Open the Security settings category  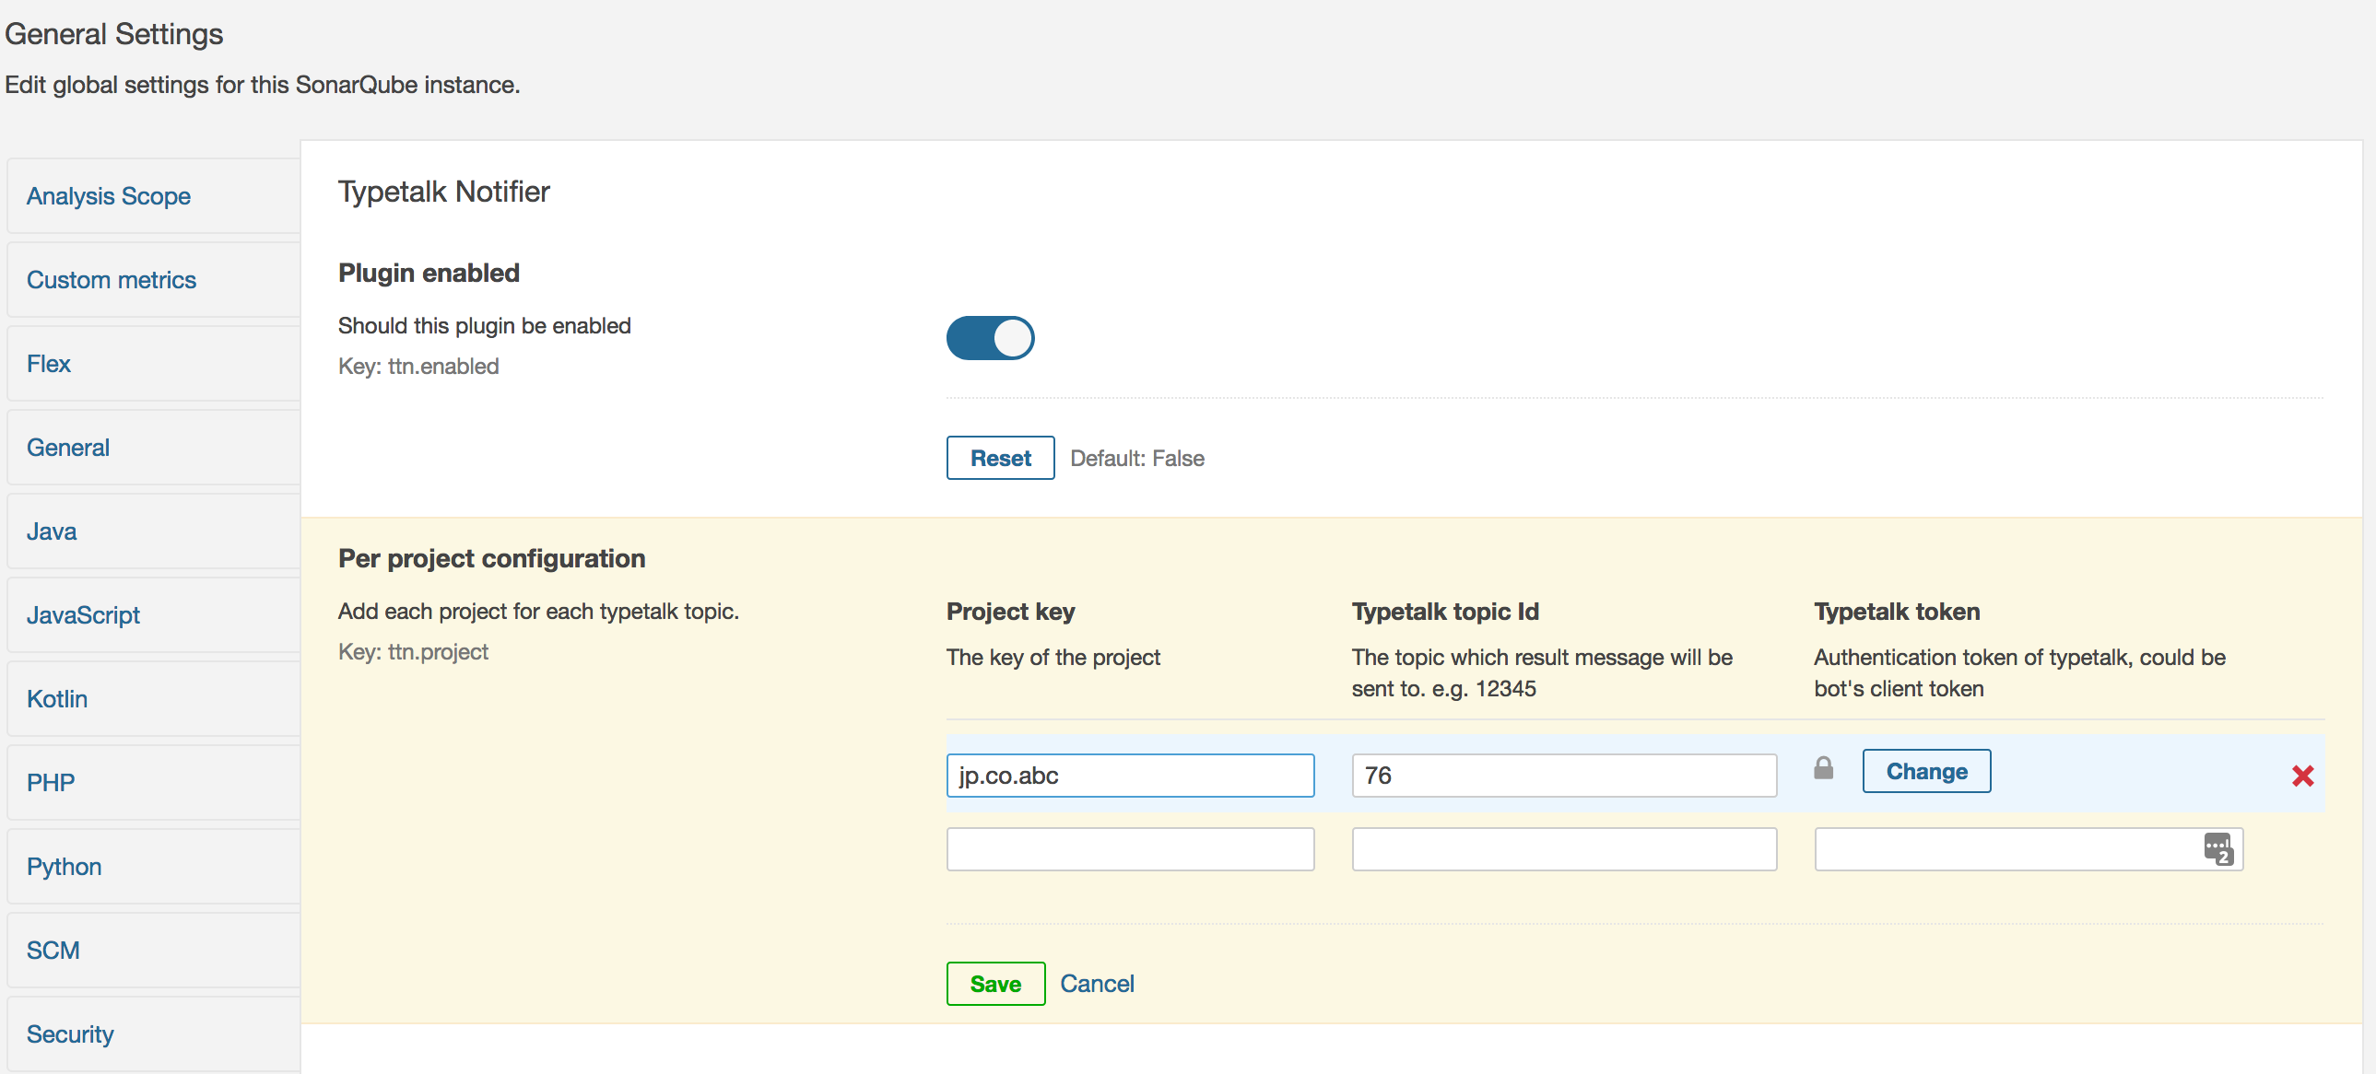tap(69, 1033)
